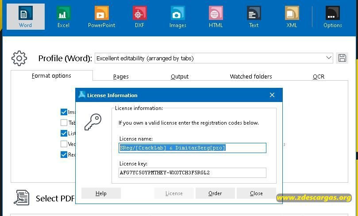Go to the Output tab
Viewport: 358px width, 216px height.
click(x=180, y=76)
